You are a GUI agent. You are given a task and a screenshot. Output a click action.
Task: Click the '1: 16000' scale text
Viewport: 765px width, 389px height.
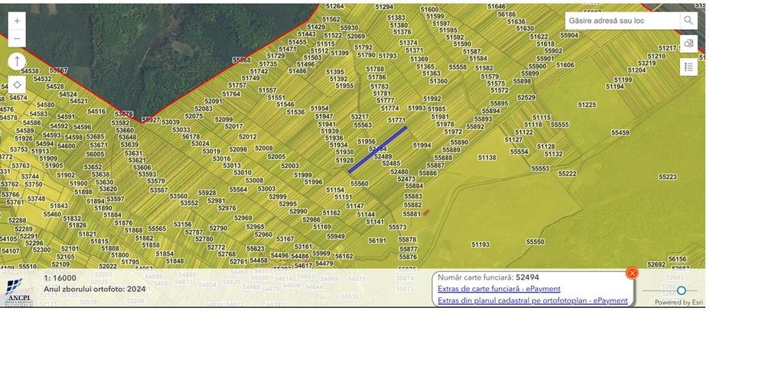pos(60,278)
